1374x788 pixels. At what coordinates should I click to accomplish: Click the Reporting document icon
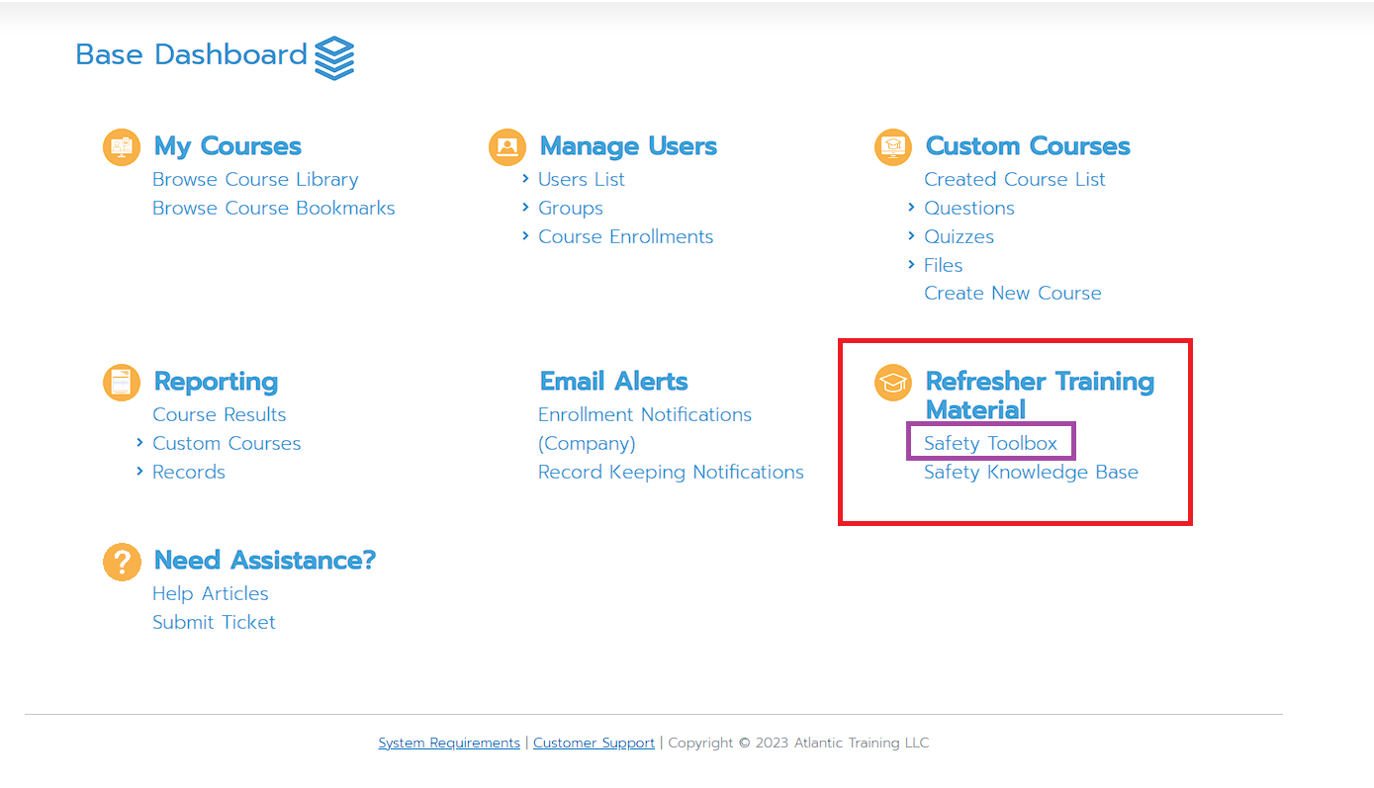(122, 382)
